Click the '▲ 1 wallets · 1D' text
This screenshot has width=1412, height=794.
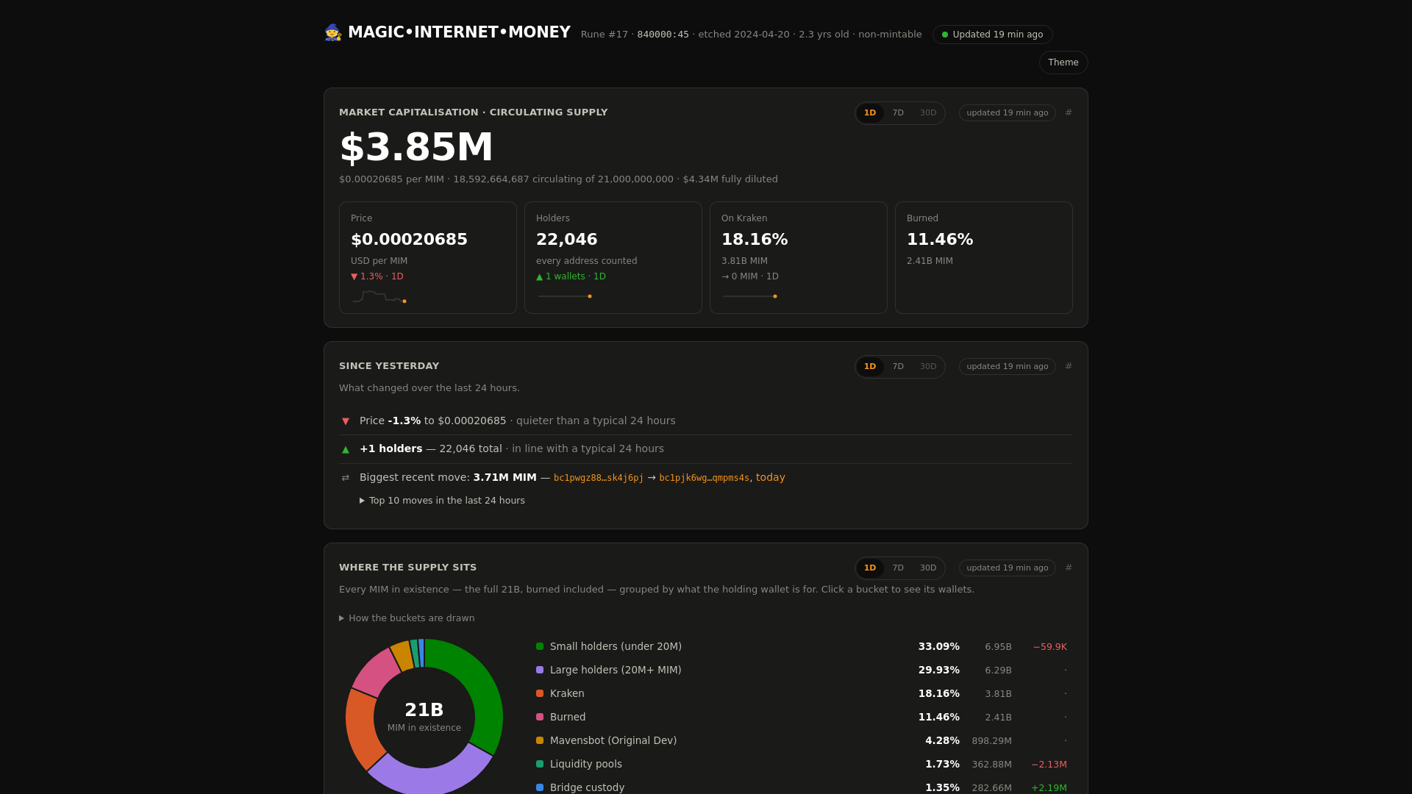(x=571, y=277)
